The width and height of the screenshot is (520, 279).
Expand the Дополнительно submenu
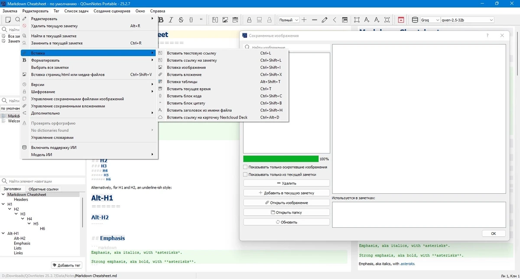tap(88, 113)
